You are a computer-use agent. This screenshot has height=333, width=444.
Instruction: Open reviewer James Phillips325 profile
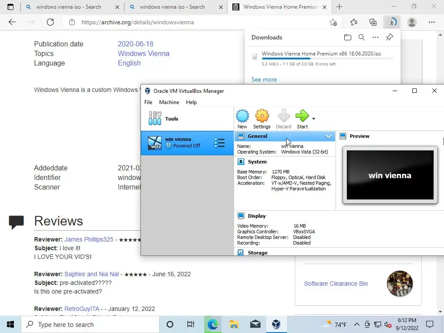(x=88, y=239)
